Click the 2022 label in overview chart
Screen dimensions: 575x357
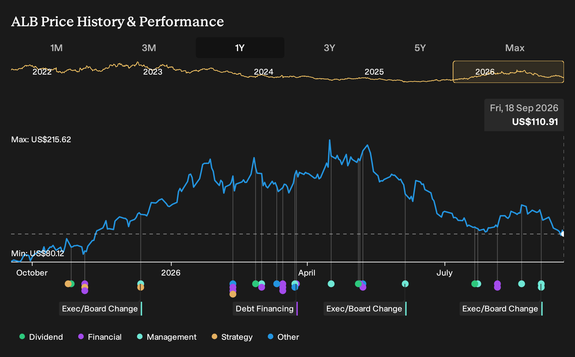42,72
